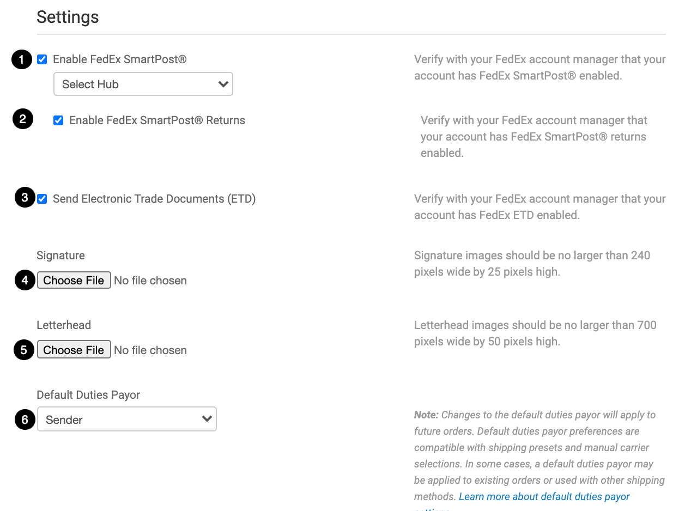Click the number 1 step badge
The height and width of the screenshot is (511, 679).
point(21,59)
